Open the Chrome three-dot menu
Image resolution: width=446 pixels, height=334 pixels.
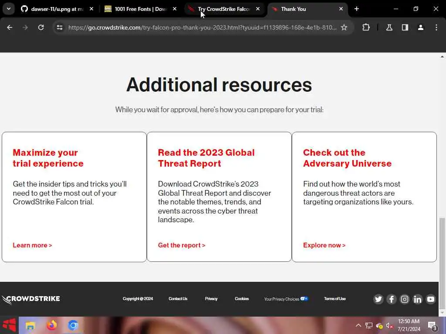[436, 27]
